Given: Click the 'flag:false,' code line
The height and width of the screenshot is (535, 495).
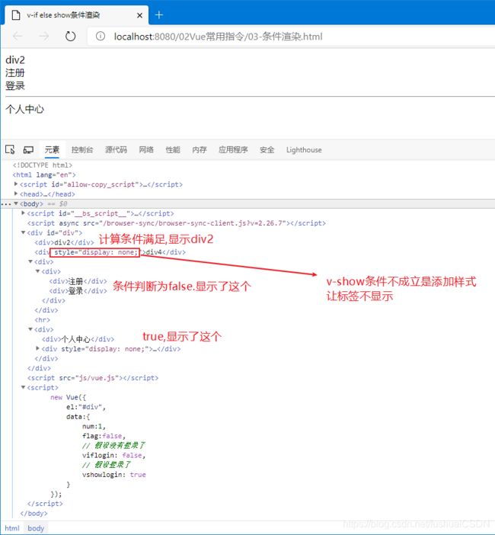Looking at the screenshot, I should tap(104, 436).
